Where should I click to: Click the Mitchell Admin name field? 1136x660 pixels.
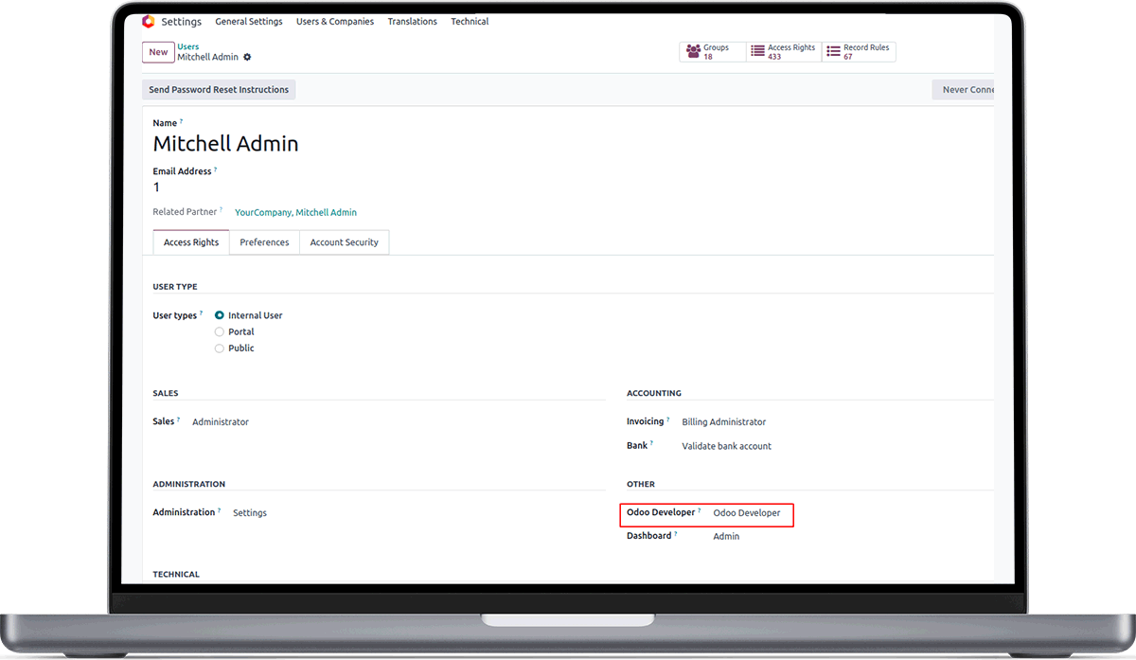(225, 144)
